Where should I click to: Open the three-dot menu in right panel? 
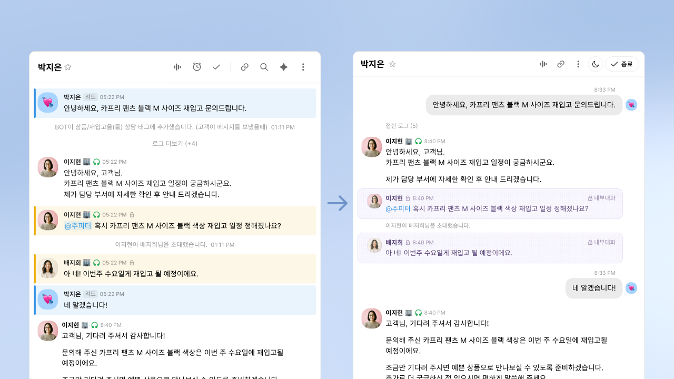578,64
